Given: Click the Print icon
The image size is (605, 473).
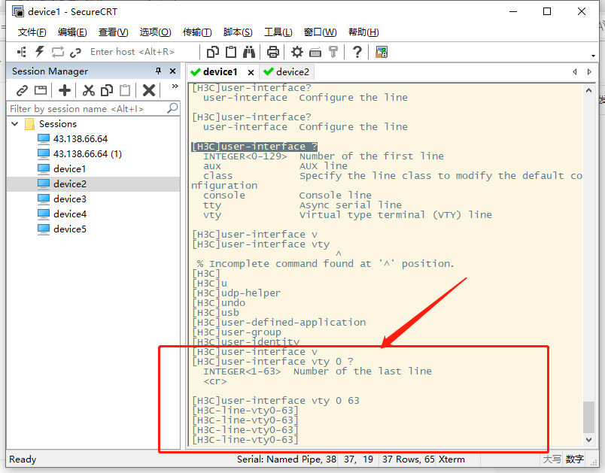Looking at the screenshot, I should pos(273,52).
